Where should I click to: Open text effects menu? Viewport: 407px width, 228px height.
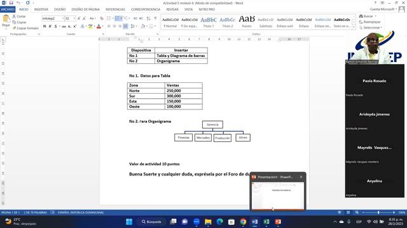[x=83, y=27]
